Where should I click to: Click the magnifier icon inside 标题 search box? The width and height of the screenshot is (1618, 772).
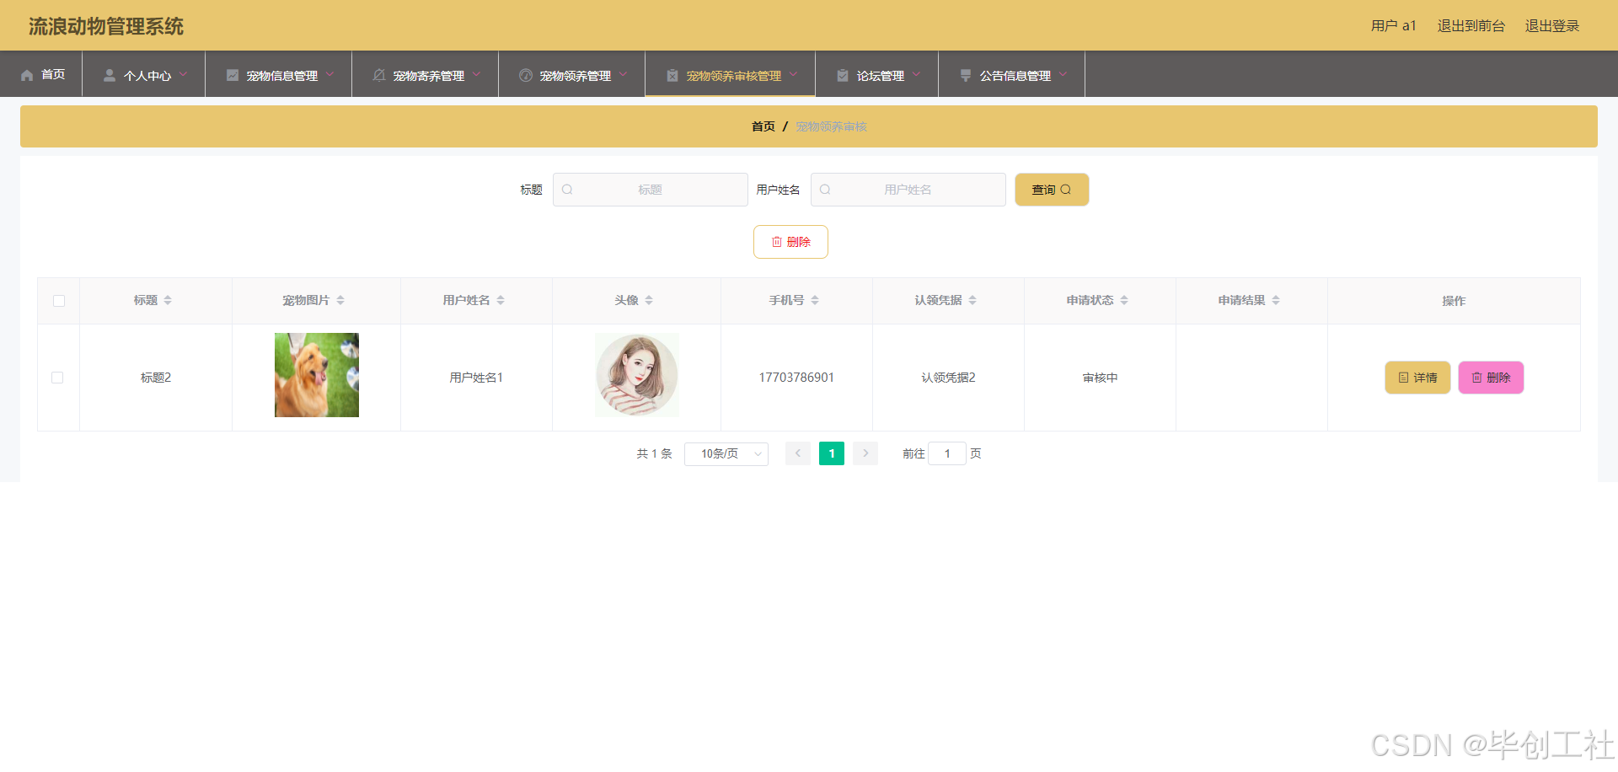point(568,190)
